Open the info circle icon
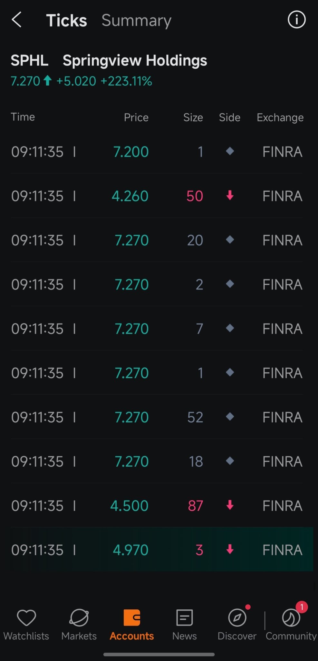Screen dimensions: 318x661 [x=296, y=20]
